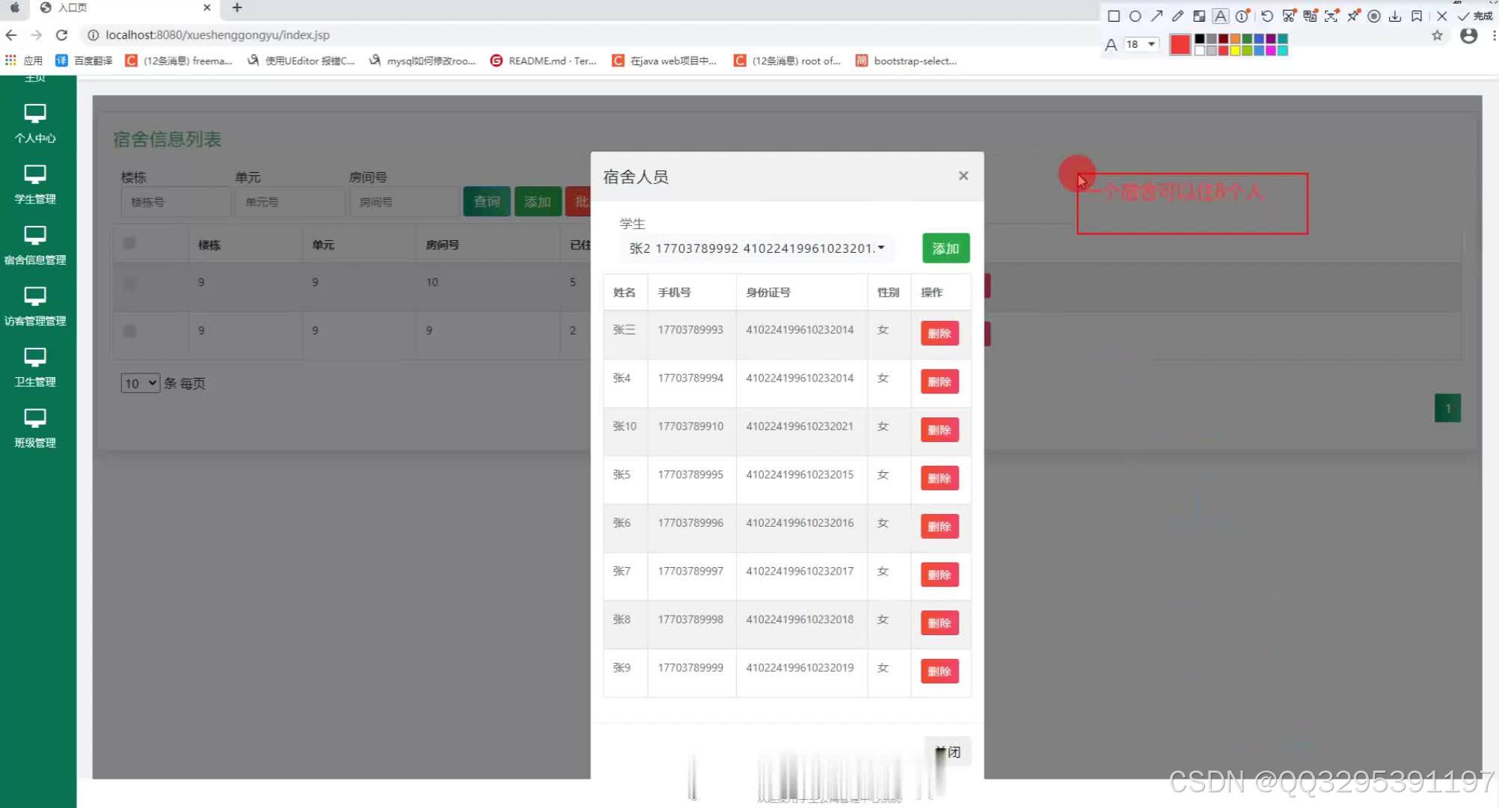
Task: Select the arrow annotation tool
Action: (x=1156, y=16)
